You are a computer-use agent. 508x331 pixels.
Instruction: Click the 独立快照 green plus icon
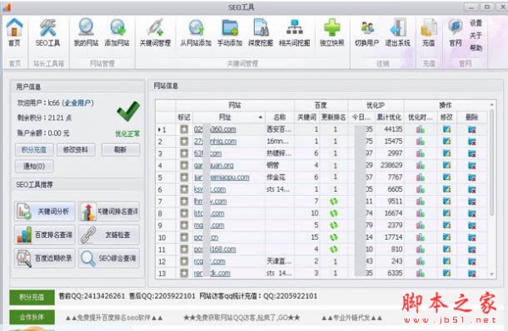pyautogui.click(x=332, y=32)
